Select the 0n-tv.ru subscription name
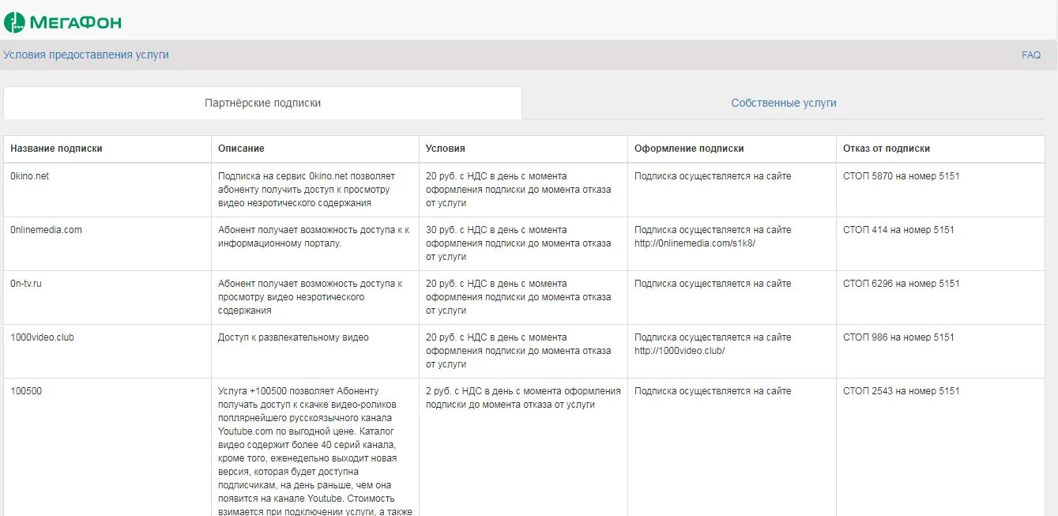Screen dimensions: 1058x516 (26, 284)
